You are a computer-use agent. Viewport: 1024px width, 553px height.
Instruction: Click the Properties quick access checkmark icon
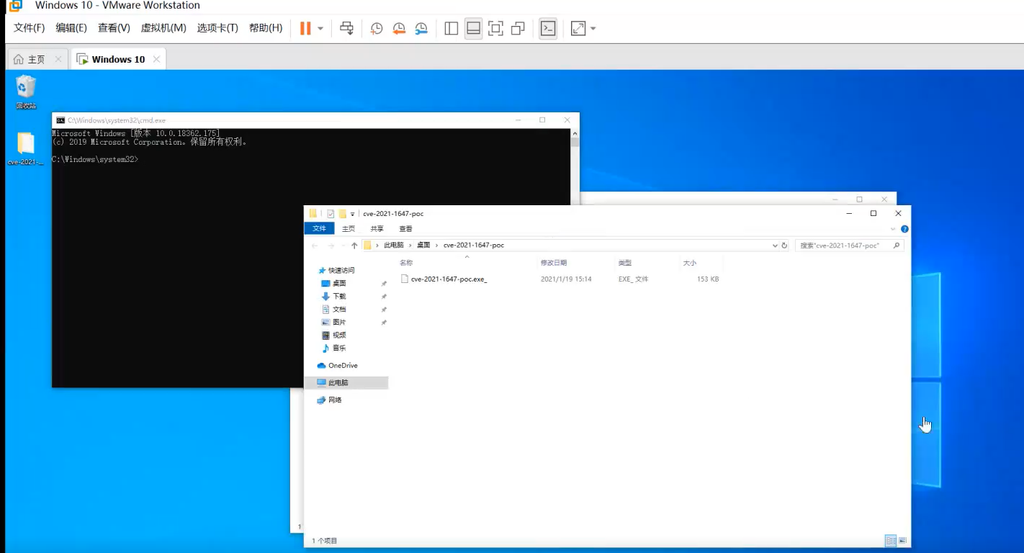point(331,214)
